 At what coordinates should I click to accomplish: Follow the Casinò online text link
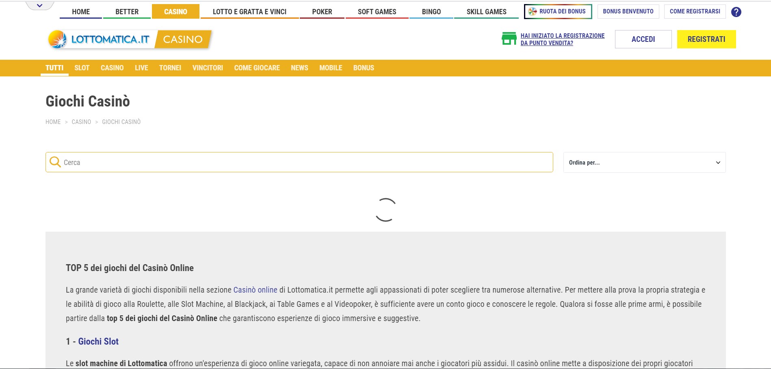(255, 290)
